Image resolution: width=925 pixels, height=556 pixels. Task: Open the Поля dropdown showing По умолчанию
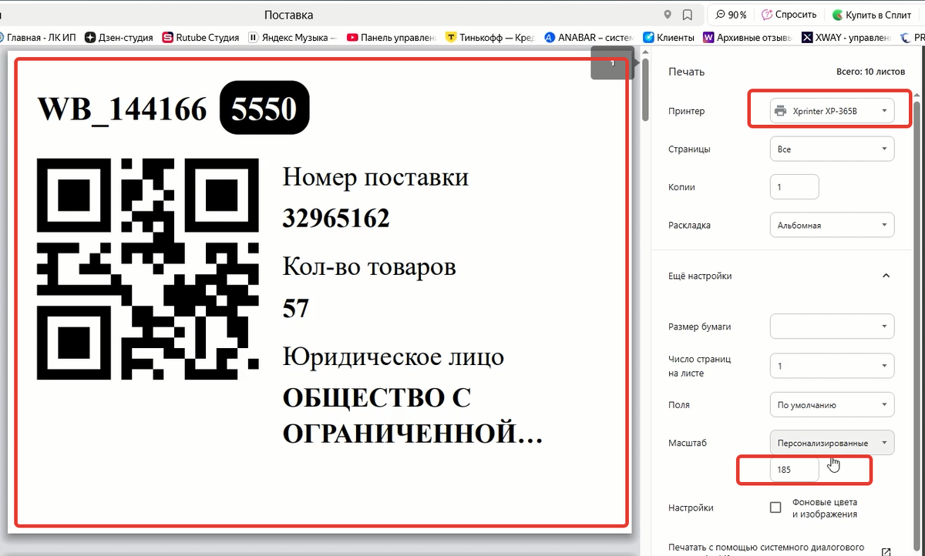[831, 404]
